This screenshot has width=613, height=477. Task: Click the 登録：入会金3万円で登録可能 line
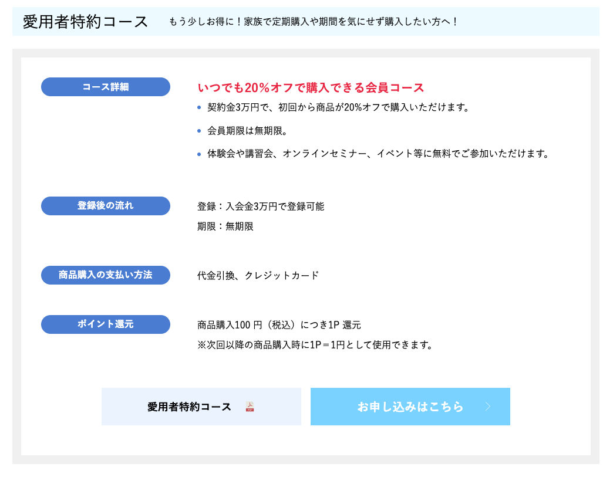click(x=261, y=207)
